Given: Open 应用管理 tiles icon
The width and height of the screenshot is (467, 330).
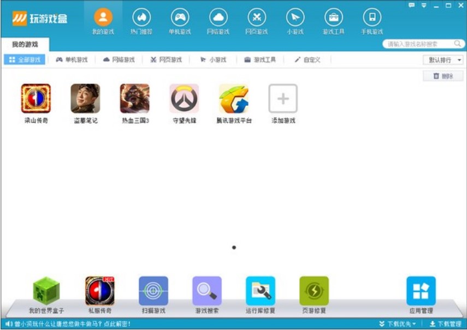Looking at the screenshot, I should (421, 291).
